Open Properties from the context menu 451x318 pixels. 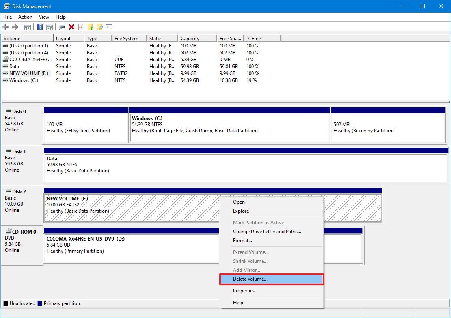(x=244, y=291)
